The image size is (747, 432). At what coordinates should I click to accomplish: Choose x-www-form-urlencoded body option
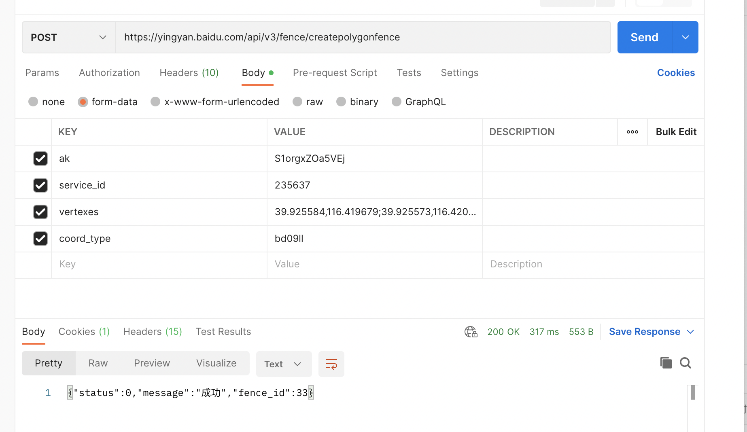tap(155, 102)
